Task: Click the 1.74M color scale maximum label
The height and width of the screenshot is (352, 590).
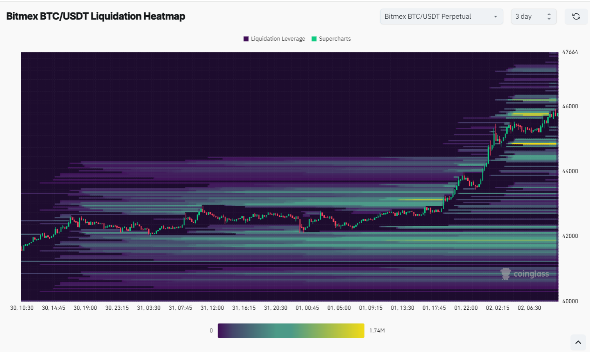Action: tap(377, 331)
